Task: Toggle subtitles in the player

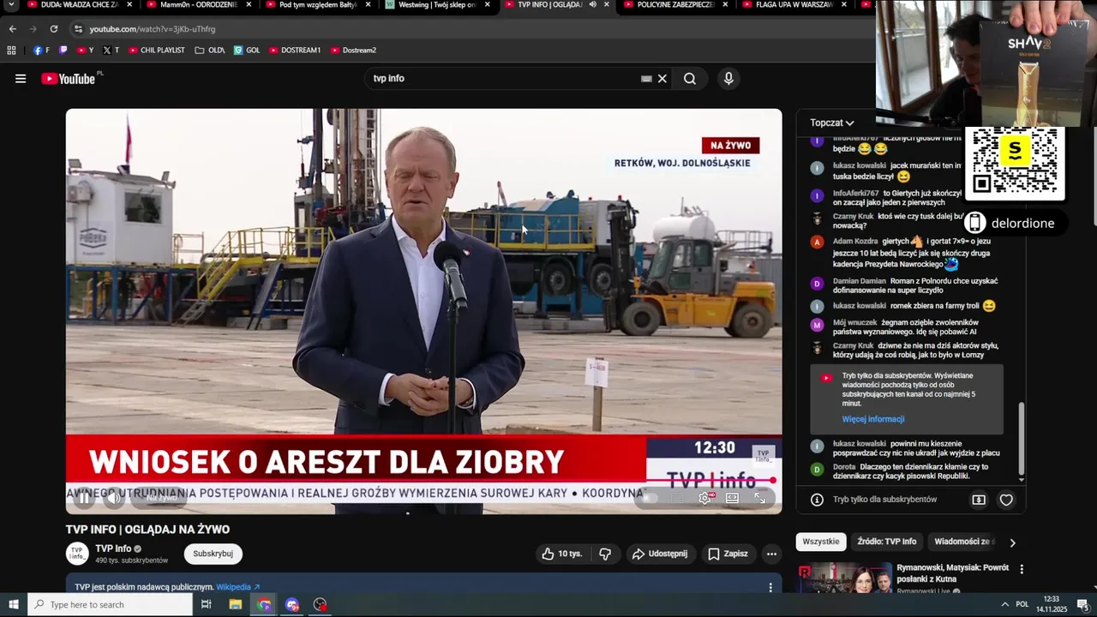Action: point(677,498)
